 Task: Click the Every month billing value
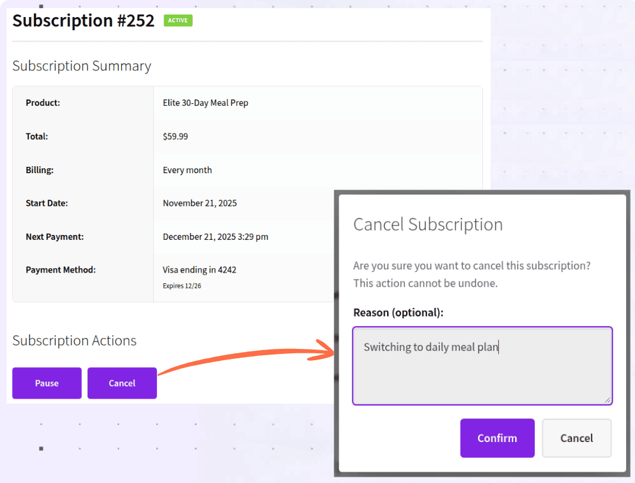click(x=187, y=169)
